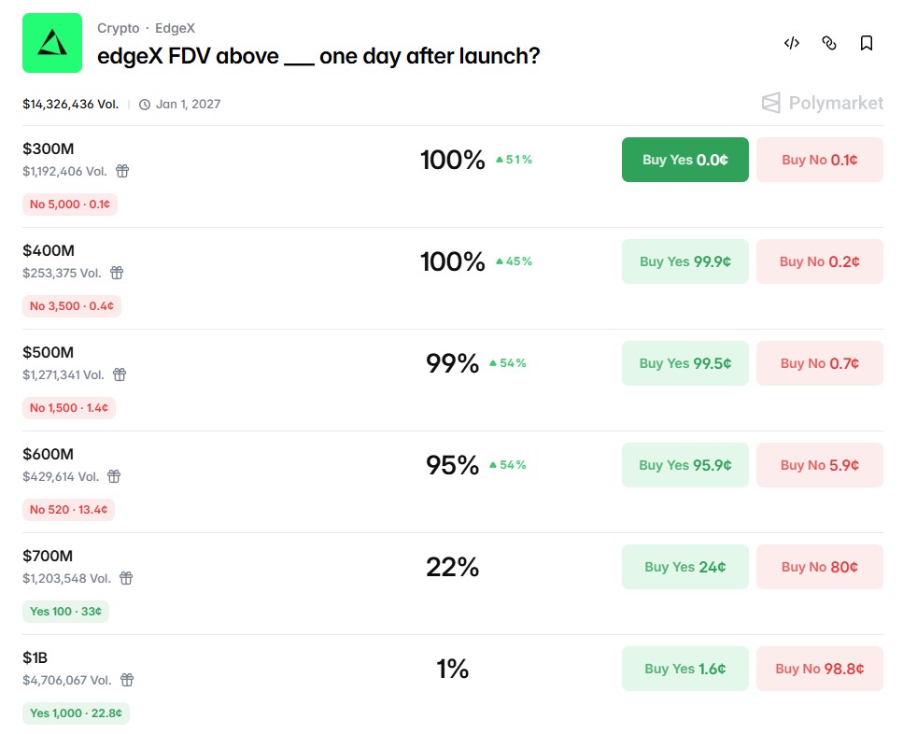Bookmark this edgeX market

pos(867,43)
